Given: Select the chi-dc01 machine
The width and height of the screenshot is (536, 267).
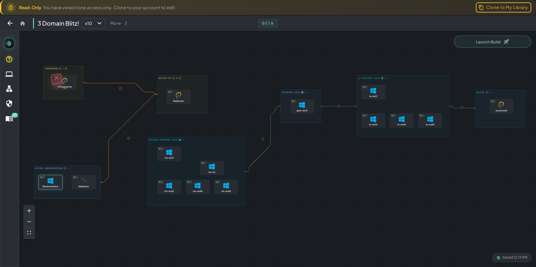Looking at the screenshot, I should coord(169,154).
